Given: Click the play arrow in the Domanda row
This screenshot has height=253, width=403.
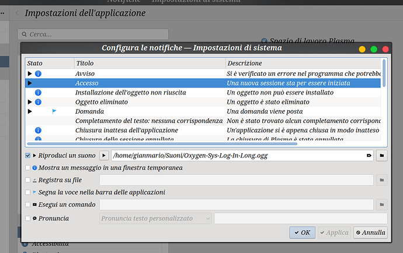Looking at the screenshot, I should click(x=30, y=111).
